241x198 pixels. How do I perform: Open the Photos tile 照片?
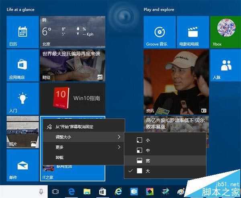click(x=22, y=132)
